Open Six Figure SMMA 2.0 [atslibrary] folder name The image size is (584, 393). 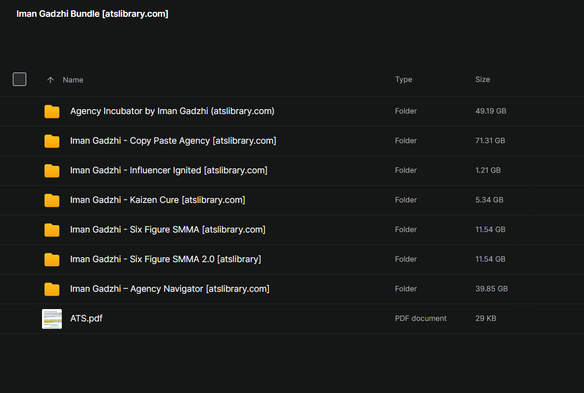click(x=165, y=259)
